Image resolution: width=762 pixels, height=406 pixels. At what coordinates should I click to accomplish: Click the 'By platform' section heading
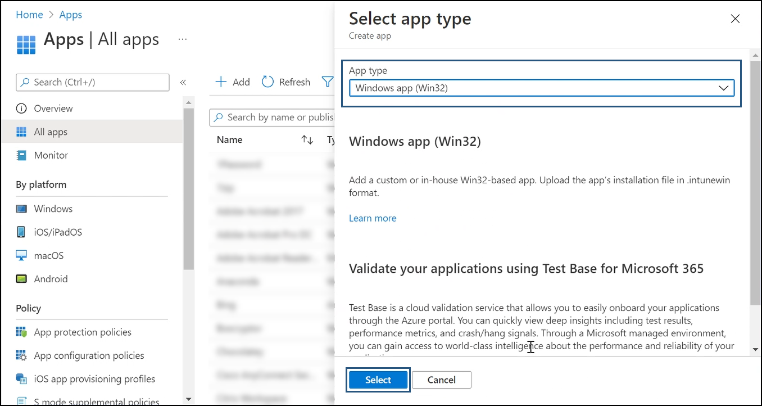(41, 184)
